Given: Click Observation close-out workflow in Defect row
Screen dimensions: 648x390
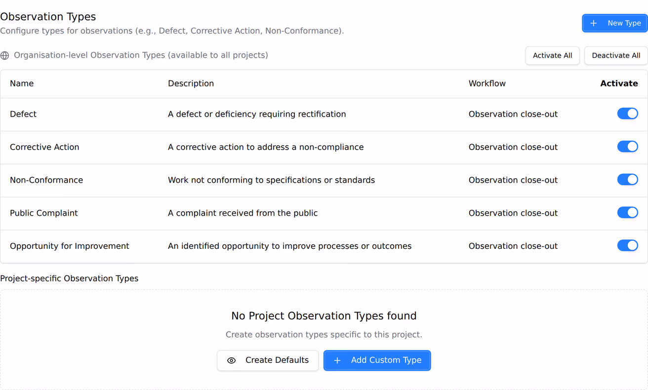Looking at the screenshot, I should point(513,114).
